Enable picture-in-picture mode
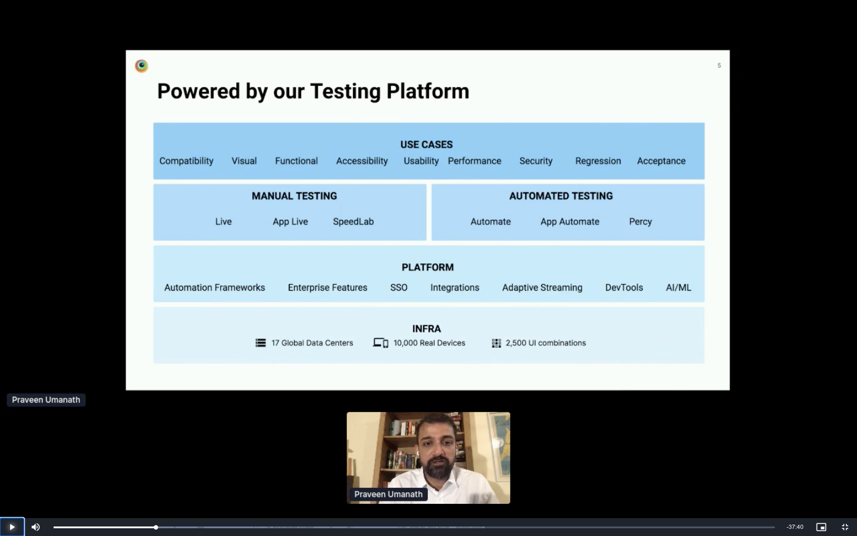 [x=821, y=527]
